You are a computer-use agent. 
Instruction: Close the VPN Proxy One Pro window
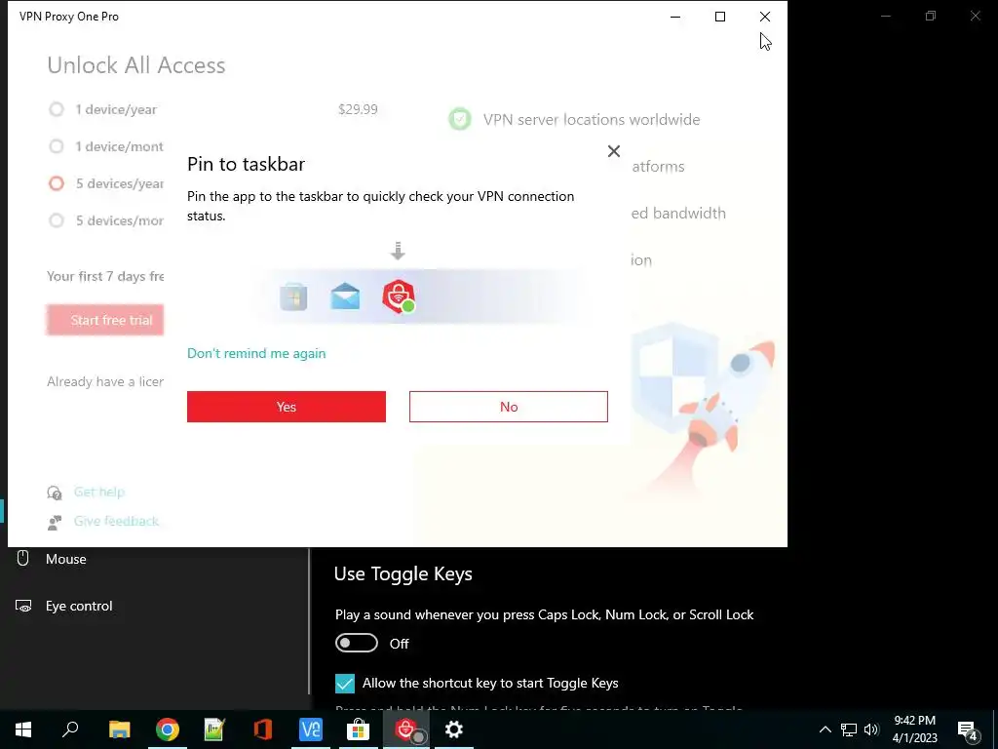click(765, 17)
